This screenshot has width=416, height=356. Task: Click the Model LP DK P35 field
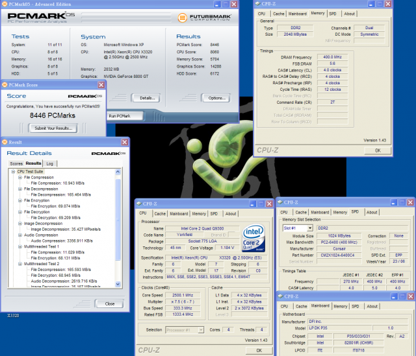(339, 328)
